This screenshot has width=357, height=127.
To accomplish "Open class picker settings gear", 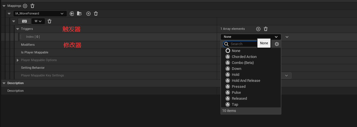I will tap(276, 44).
